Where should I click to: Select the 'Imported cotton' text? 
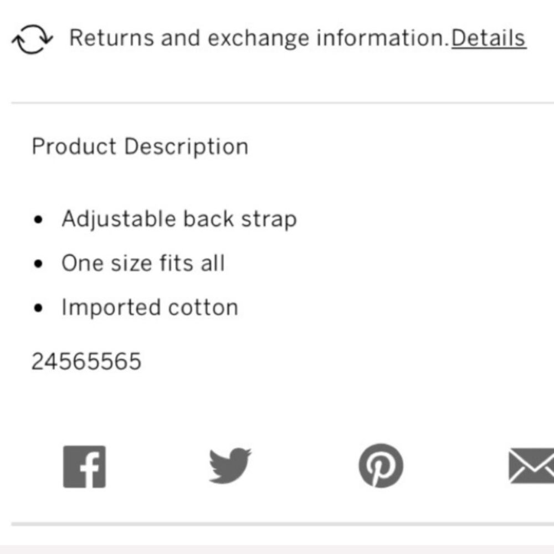(x=150, y=307)
